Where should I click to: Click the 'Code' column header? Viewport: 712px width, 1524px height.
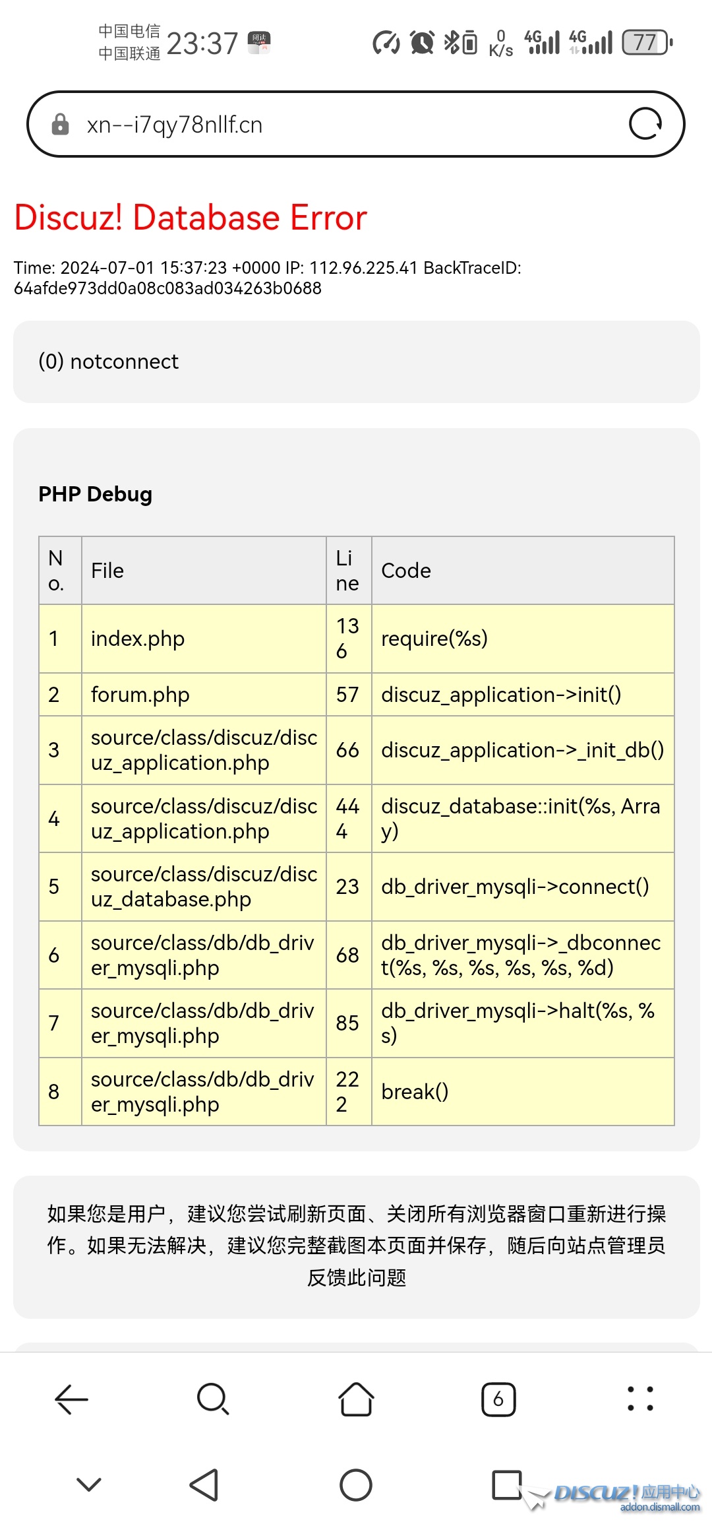pyautogui.click(x=523, y=571)
